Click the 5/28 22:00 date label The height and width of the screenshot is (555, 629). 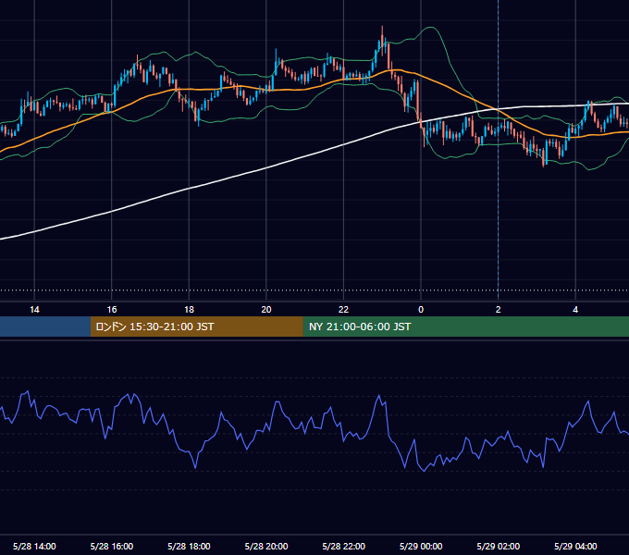[344, 546]
